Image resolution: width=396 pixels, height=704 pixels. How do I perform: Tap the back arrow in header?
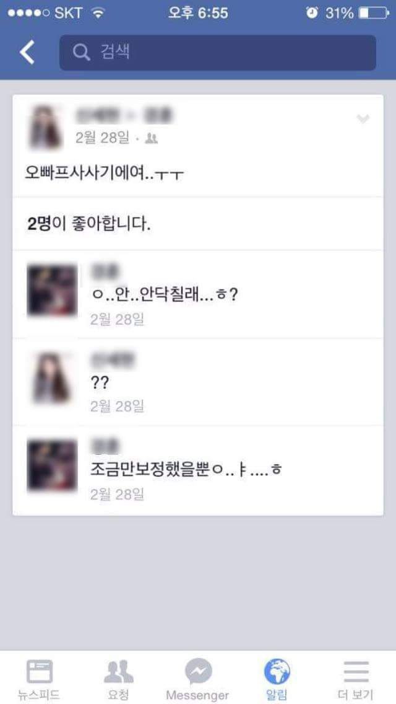point(27,52)
